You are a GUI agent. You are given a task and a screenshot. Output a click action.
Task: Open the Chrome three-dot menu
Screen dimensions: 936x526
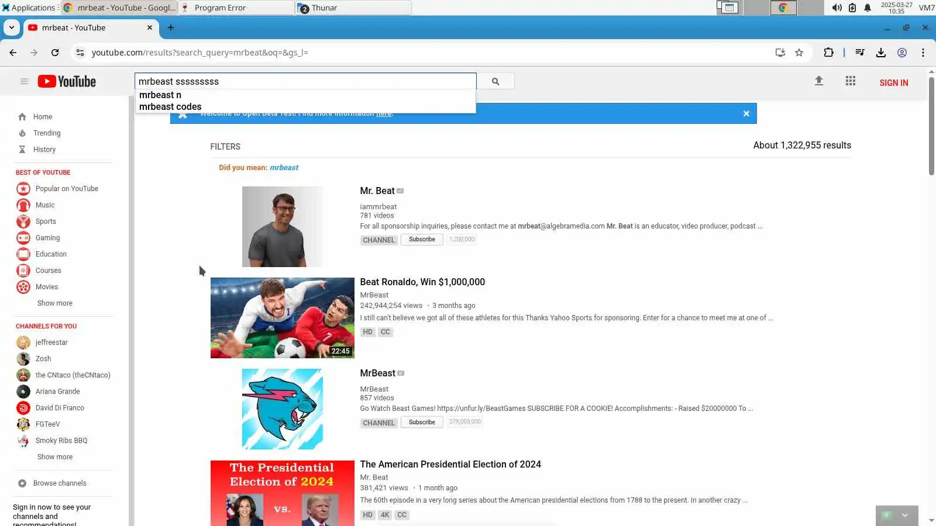923,53
